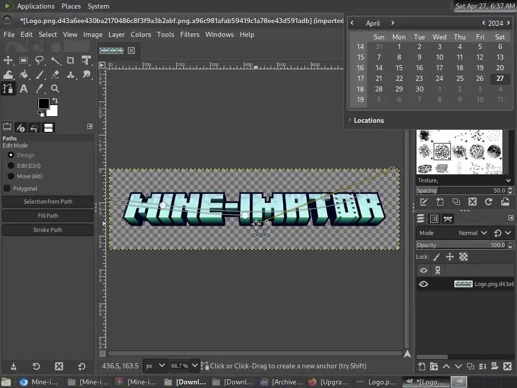The width and height of the screenshot is (517, 388).
Task: Open brush as image icon
Action: pos(505,202)
